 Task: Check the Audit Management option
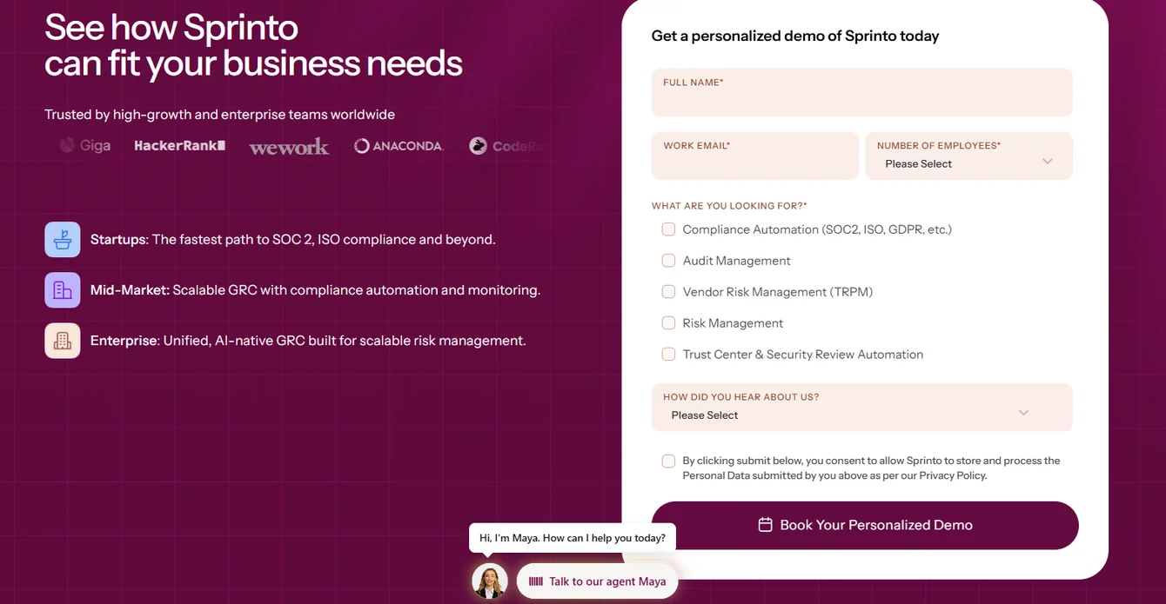point(668,261)
